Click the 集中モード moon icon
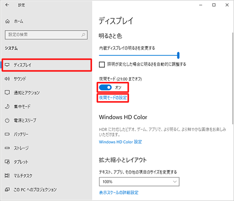Image resolution: width=234 pixels, height=201 pixels. point(7,107)
